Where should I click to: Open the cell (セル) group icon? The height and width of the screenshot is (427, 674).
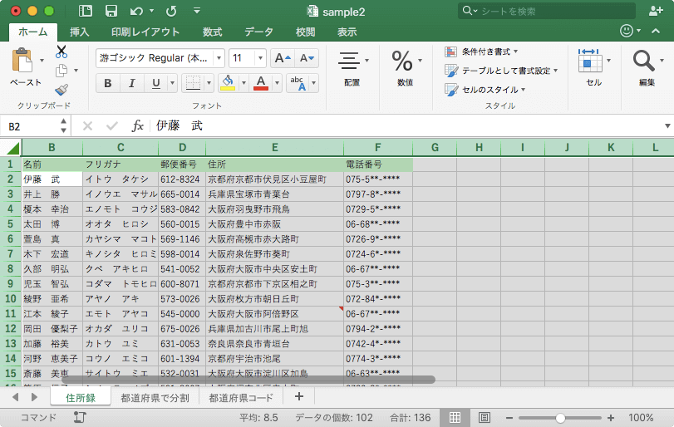pyautogui.click(x=590, y=60)
